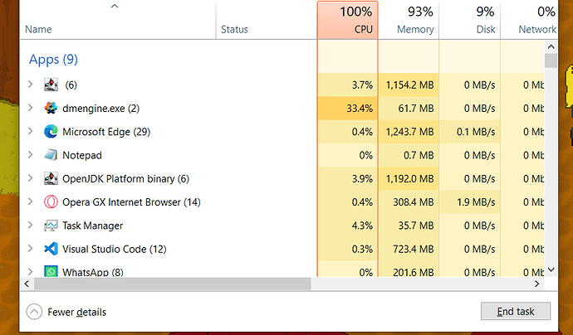Click the Task Manager process icon
Image resolution: width=573 pixels, height=335 pixels.
(51, 226)
